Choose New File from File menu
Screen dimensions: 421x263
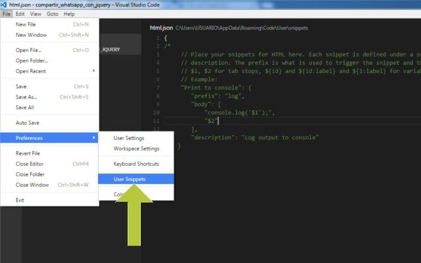point(50,24)
